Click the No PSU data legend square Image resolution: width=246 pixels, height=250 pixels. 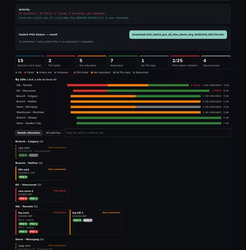[x=114, y=73]
